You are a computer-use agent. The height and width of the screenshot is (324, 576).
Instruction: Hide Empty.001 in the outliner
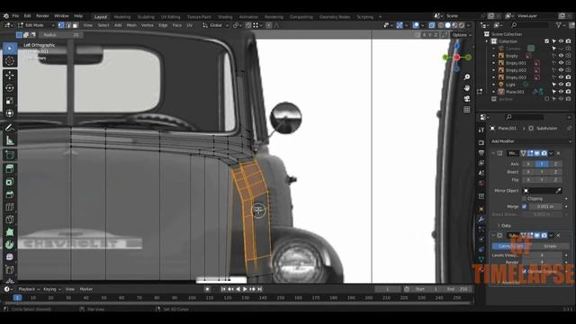[561, 63]
